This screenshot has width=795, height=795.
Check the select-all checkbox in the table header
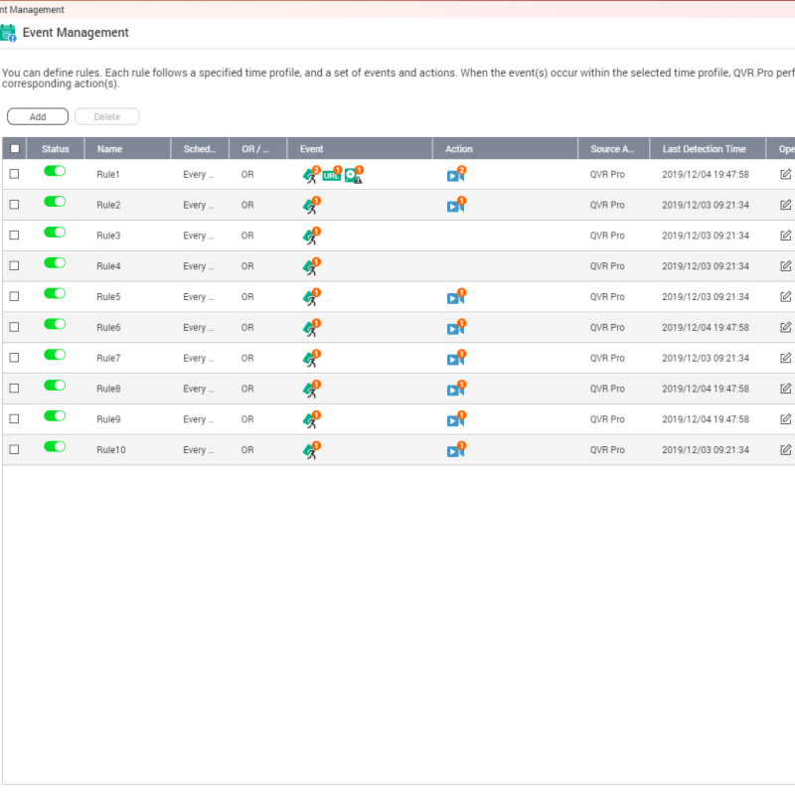pyautogui.click(x=14, y=147)
